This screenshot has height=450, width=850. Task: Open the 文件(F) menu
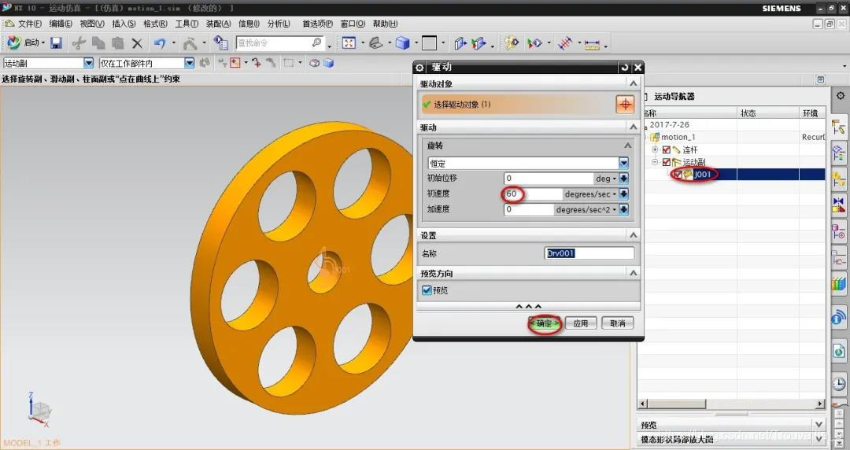click(x=29, y=24)
